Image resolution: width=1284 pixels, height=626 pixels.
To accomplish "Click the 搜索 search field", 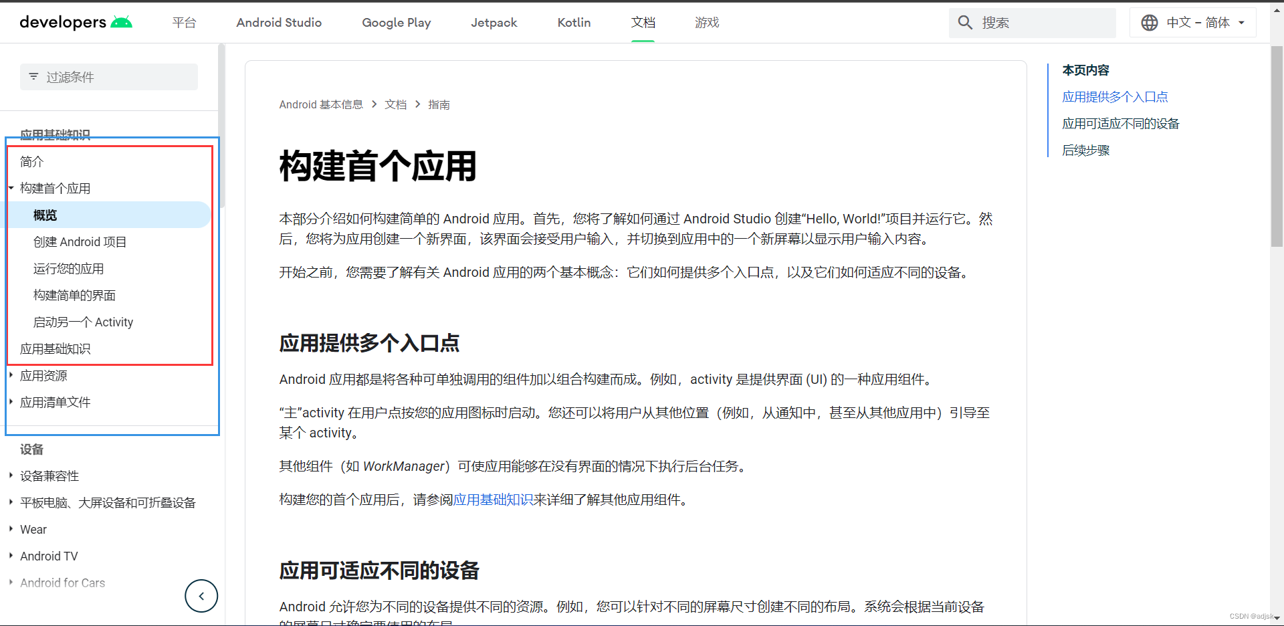I will 1033,23.
